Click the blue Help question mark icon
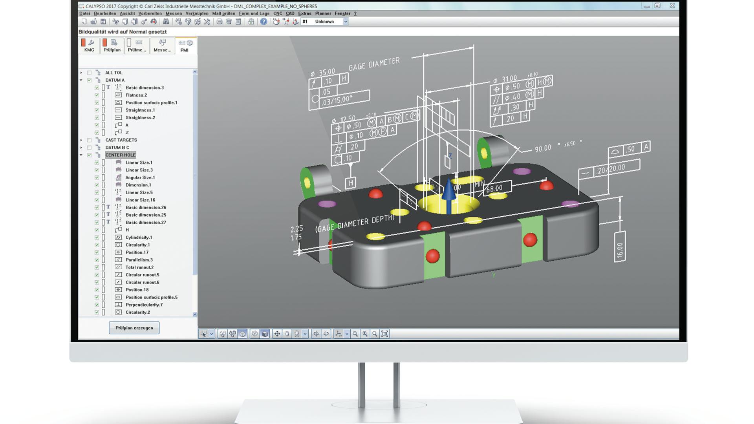This screenshot has width=754, height=424. point(264,22)
